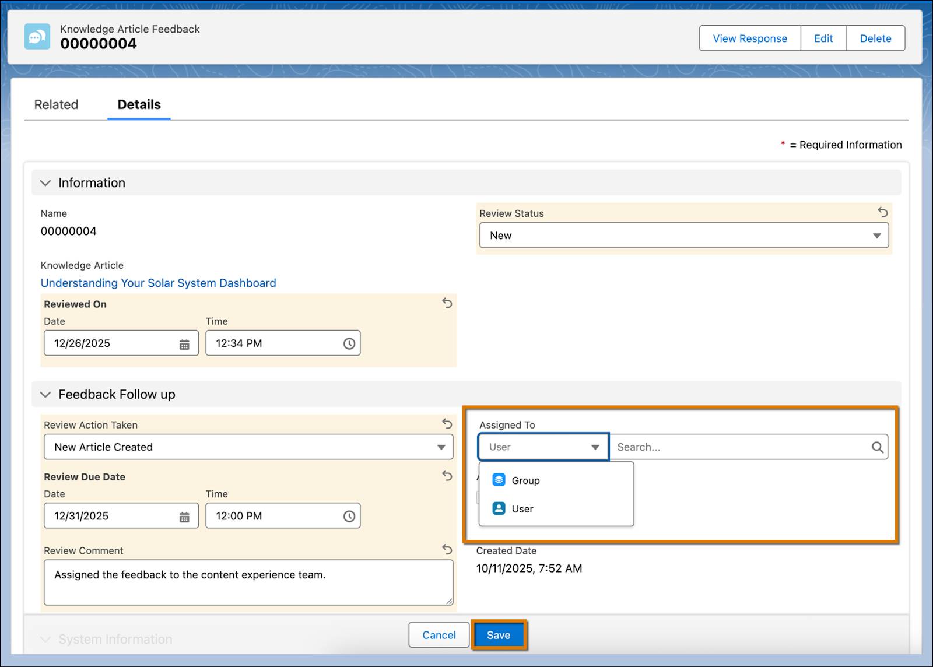Click the record title 00000004 in header
Viewport: 933px width, 667px height.
coord(98,44)
